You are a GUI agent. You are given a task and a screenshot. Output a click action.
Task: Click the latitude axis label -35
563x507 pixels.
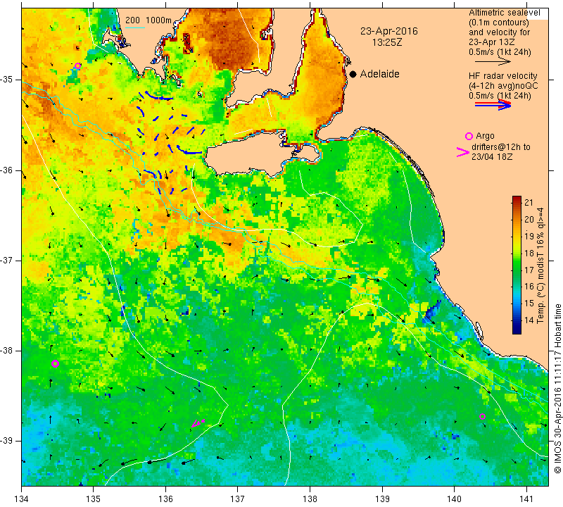tap(8, 80)
